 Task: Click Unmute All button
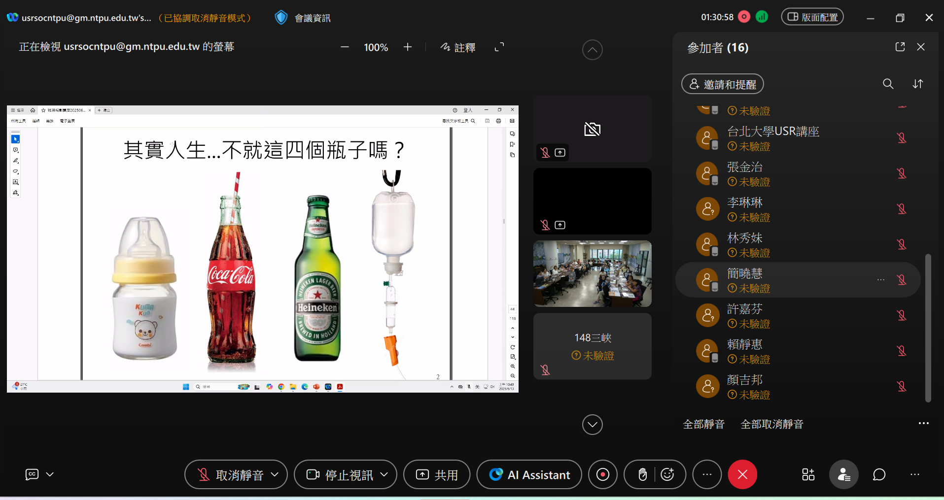(772, 424)
